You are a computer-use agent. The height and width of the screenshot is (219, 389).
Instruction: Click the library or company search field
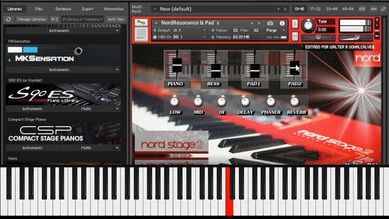[x=83, y=19]
